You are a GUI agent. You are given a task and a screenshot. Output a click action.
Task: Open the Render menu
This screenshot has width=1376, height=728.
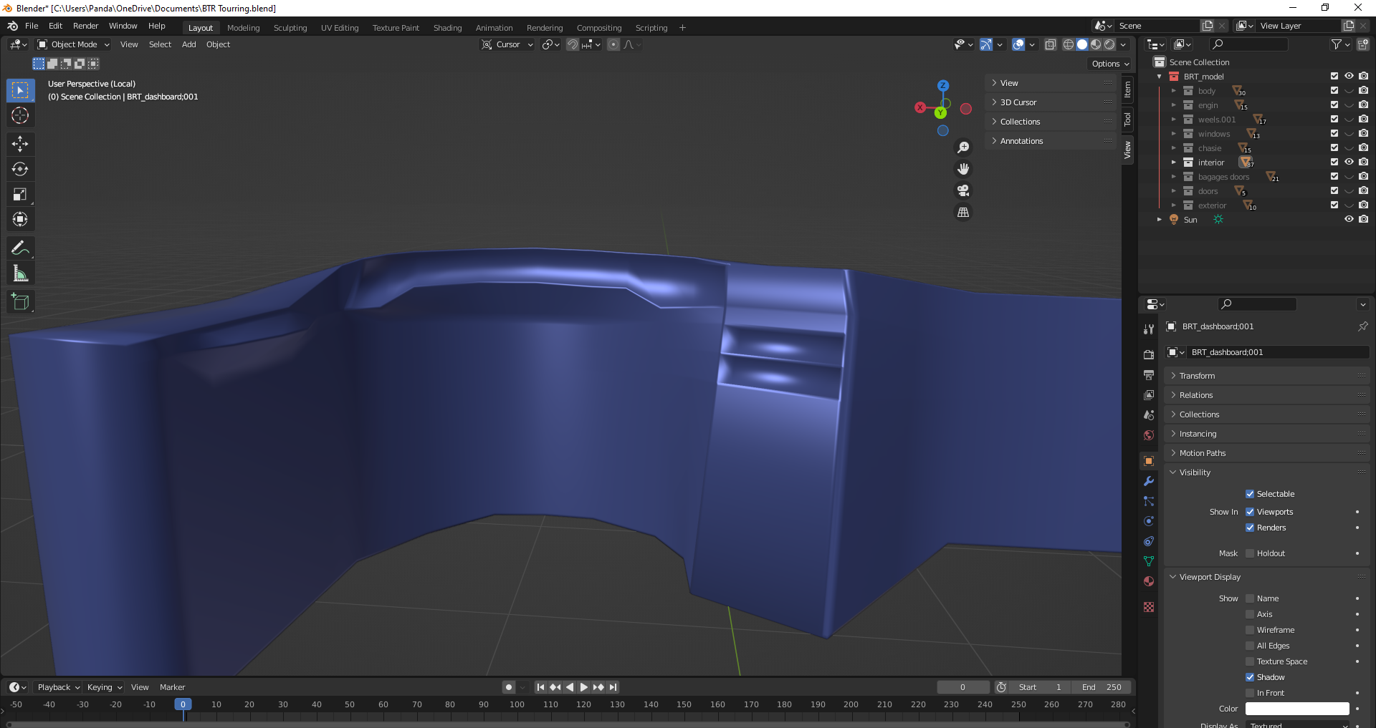[85, 26]
